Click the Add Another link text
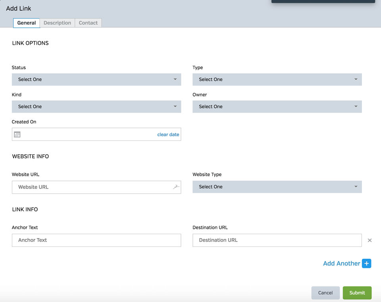 [x=341, y=264]
